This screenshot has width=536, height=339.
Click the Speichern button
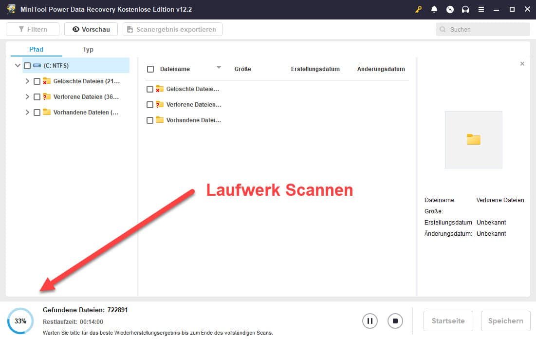[505, 320]
